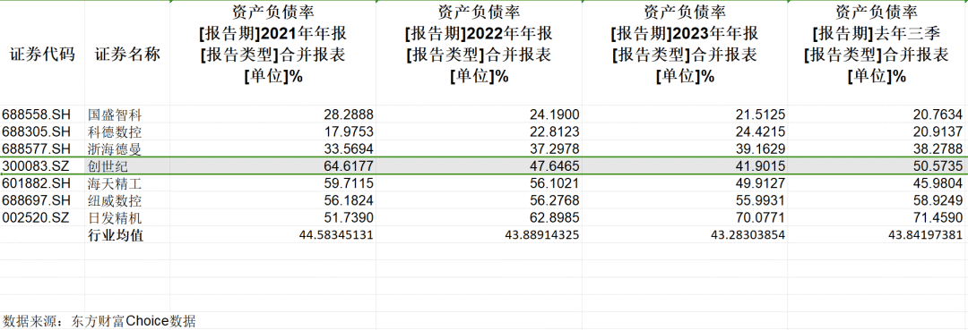Select value 56.2768 for 纽威数控

[x=479, y=200]
